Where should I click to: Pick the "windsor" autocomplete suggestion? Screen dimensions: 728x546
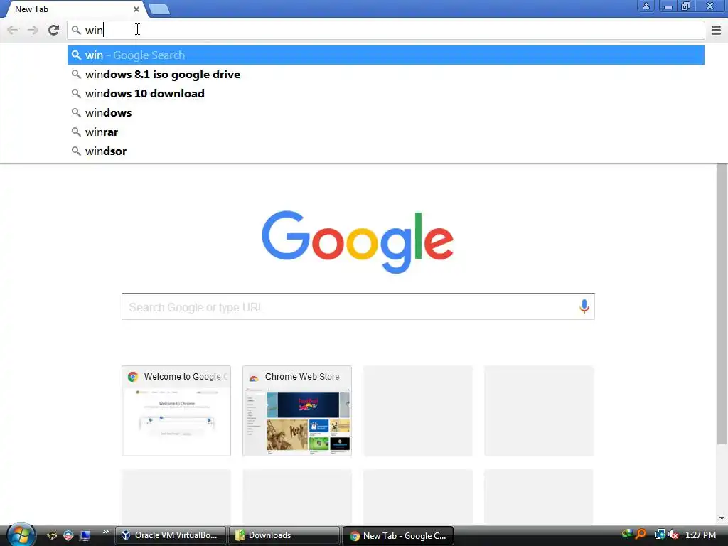[386, 151]
